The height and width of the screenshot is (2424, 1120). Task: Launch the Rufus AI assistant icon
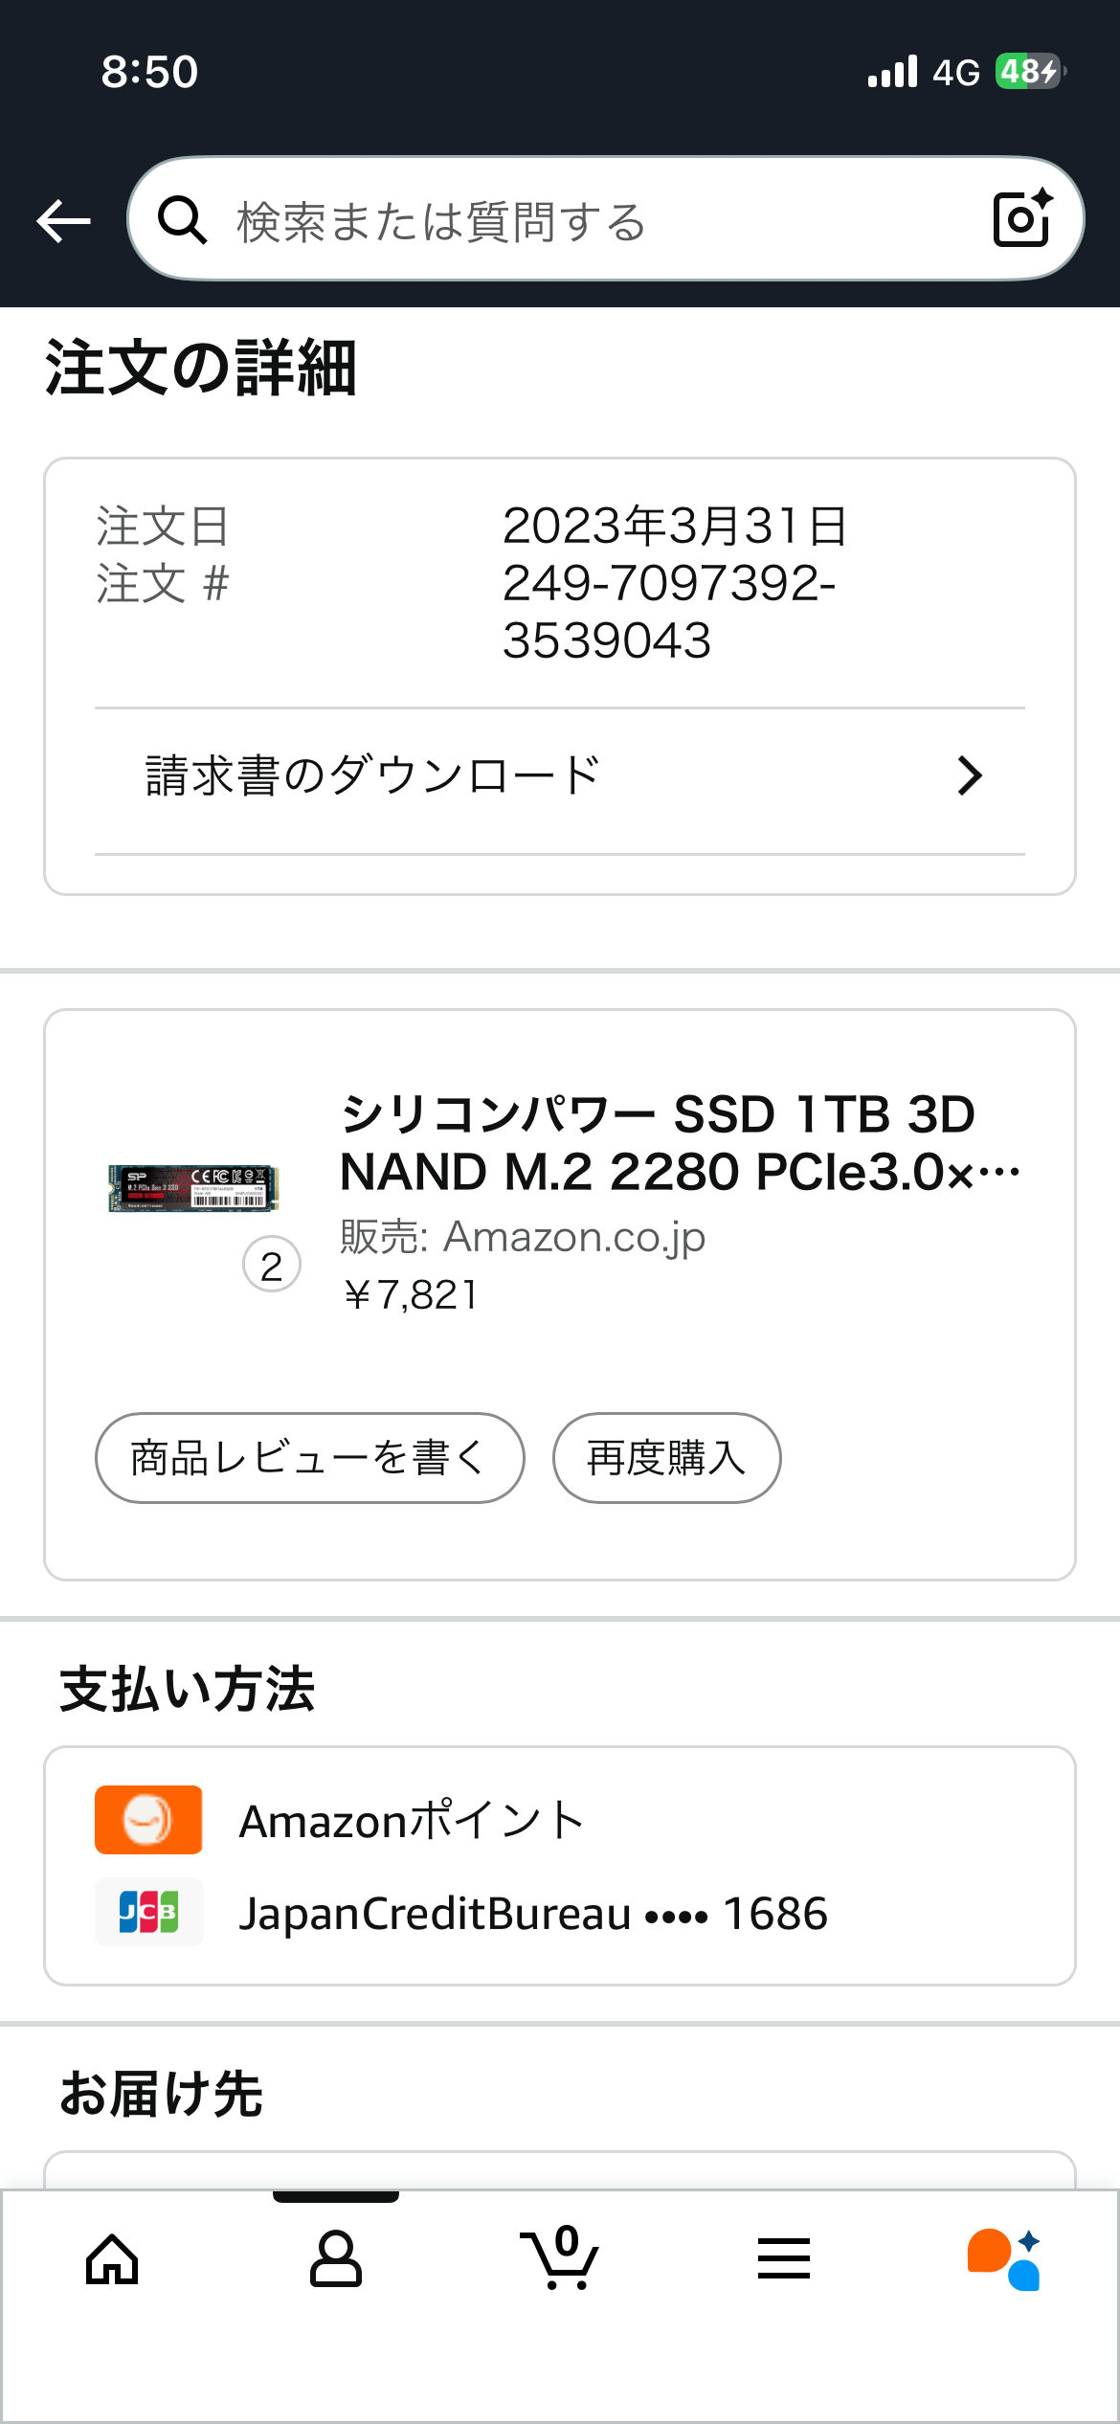tap(1004, 2259)
